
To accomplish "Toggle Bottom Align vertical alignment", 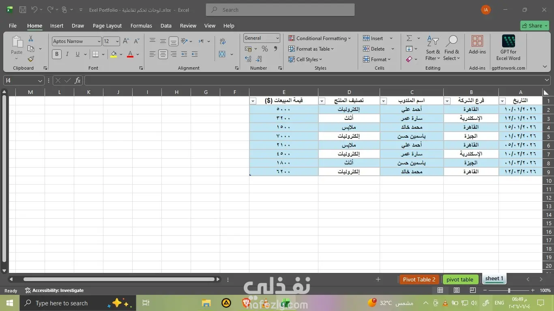I will (x=174, y=41).
